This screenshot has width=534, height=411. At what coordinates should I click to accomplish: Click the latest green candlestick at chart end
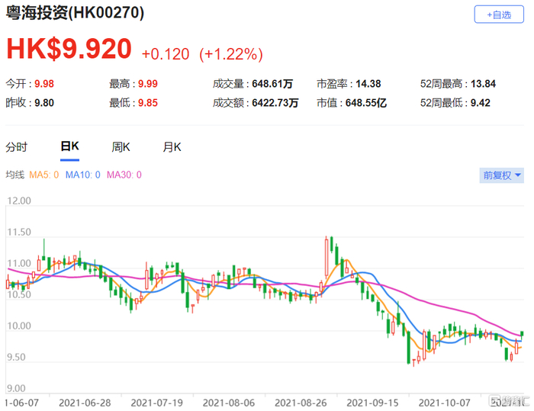click(x=522, y=334)
